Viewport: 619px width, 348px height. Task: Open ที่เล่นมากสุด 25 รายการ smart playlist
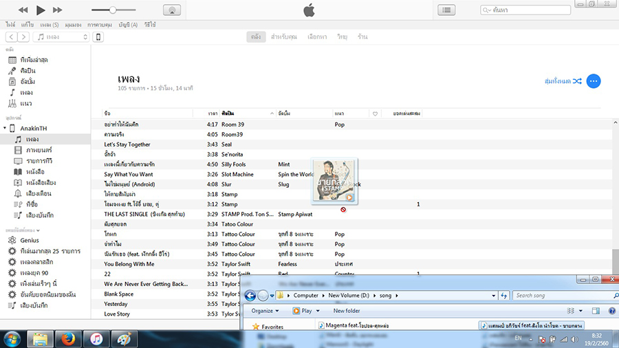50,251
